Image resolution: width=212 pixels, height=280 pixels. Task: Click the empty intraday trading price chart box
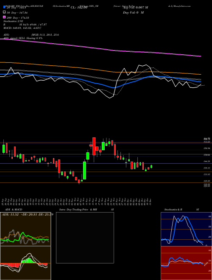[x=85, y=238]
